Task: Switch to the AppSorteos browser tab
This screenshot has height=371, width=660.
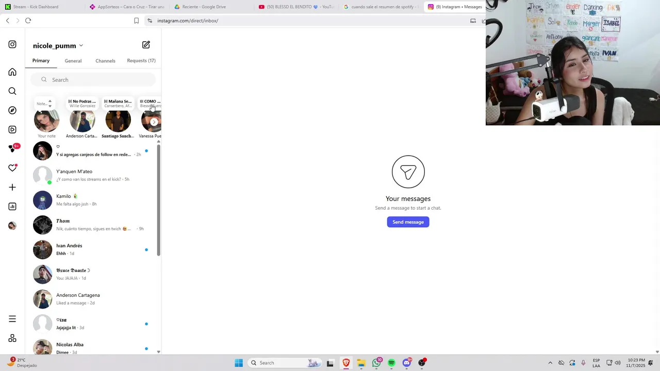Action: pos(127,7)
